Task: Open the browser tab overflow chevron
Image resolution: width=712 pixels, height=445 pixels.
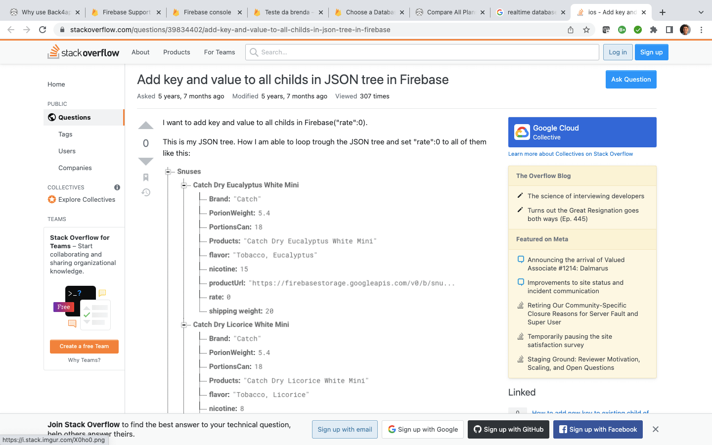Action: pos(701,12)
